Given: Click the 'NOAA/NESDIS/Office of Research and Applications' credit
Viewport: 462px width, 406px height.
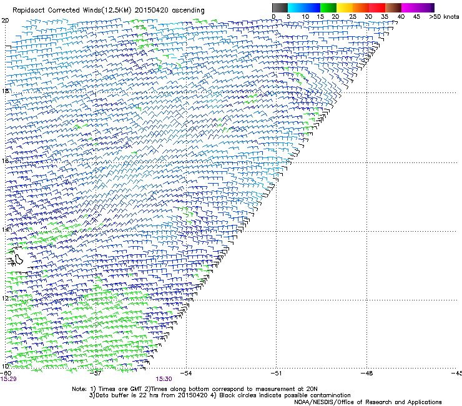Looking at the screenshot, I should (x=368, y=402).
